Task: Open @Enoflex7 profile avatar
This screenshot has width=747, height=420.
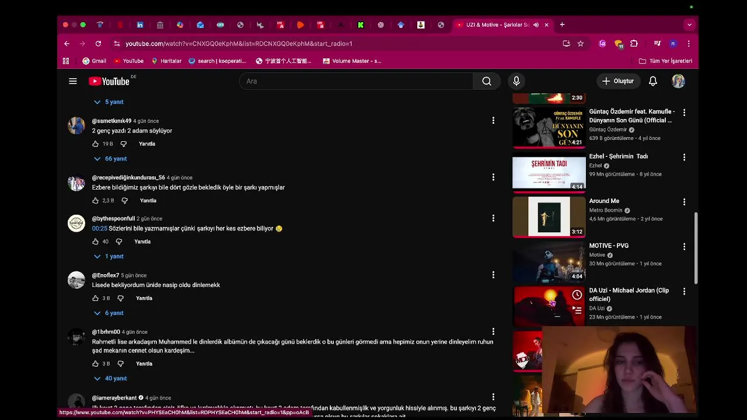Action: click(x=76, y=280)
